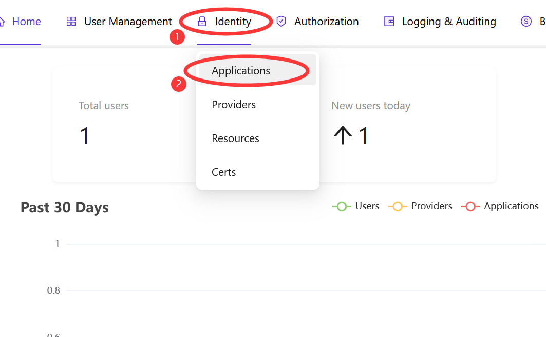Click the Logging & Auditing log icon
This screenshot has width=546, height=337.
point(389,21)
